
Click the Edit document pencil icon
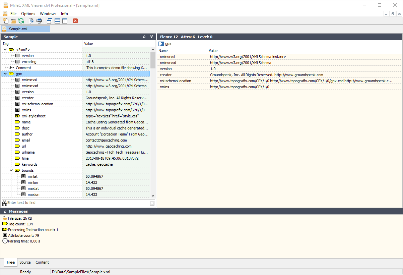(31, 21)
